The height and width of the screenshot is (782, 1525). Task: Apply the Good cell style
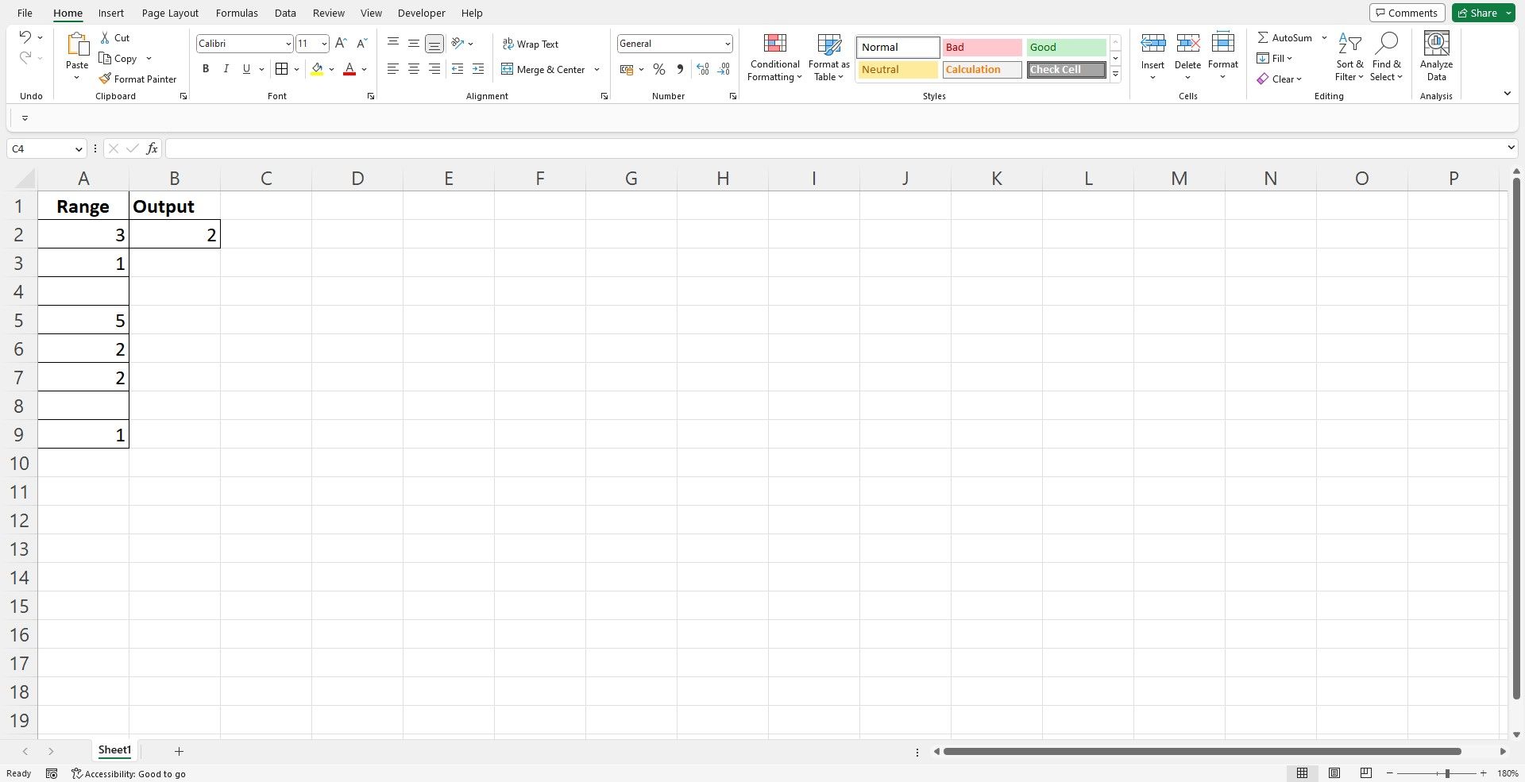[x=1065, y=47]
